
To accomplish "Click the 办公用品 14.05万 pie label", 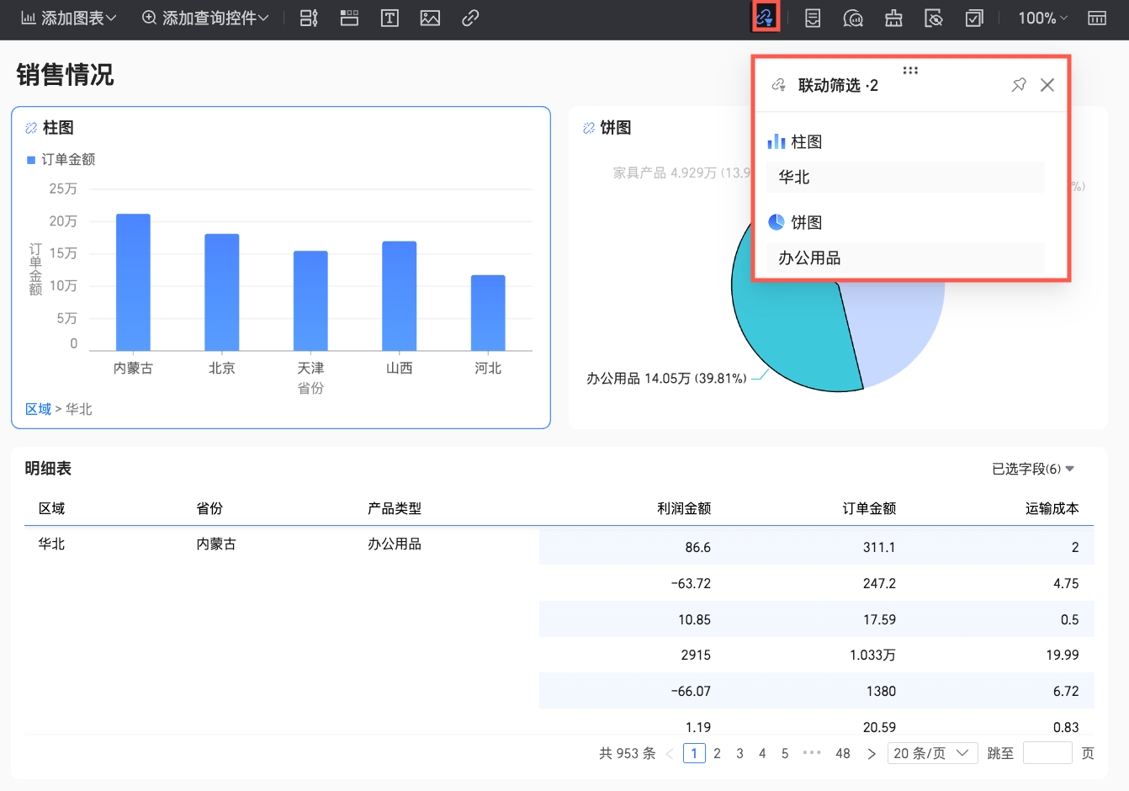I will point(666,379).
